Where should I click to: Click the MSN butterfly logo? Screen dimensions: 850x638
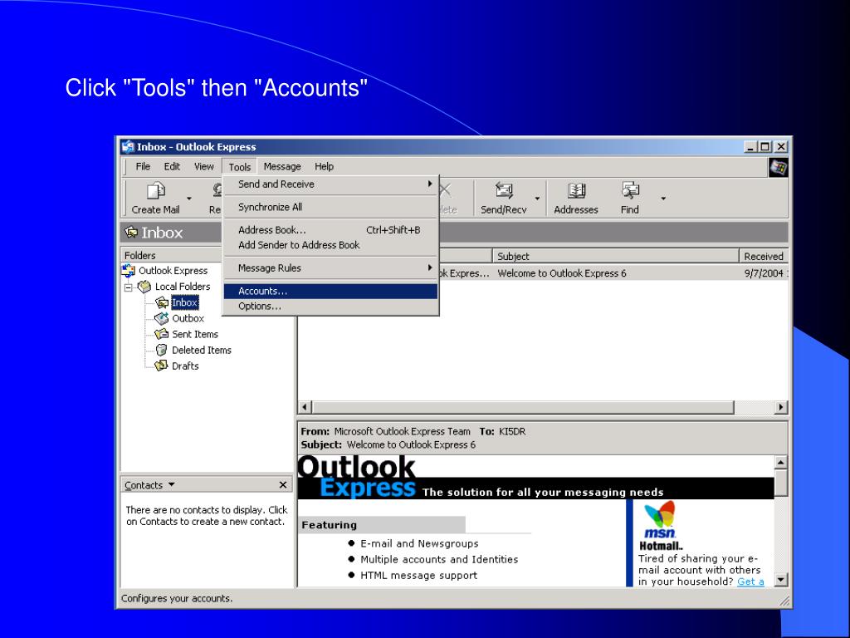pos(660,514)
